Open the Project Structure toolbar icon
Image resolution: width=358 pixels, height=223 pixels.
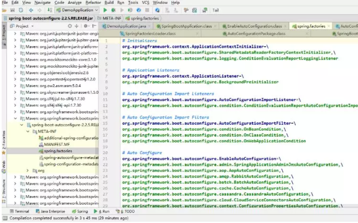(195, 10)
